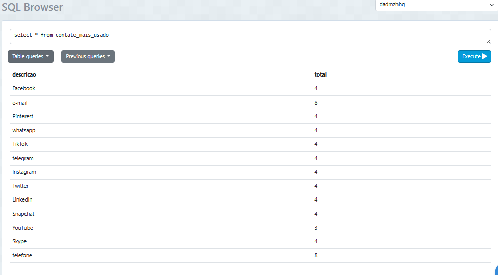Click the total value for YouTube

click(x=316, y=228)
